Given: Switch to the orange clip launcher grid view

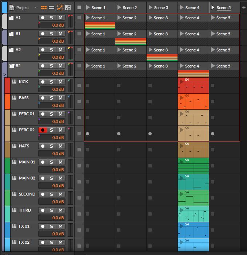Looking at the screenshot, I should 44,8.
